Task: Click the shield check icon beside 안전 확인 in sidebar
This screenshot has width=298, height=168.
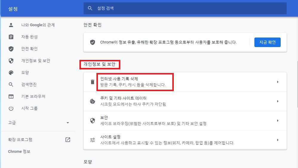Action: pos(11,49)
